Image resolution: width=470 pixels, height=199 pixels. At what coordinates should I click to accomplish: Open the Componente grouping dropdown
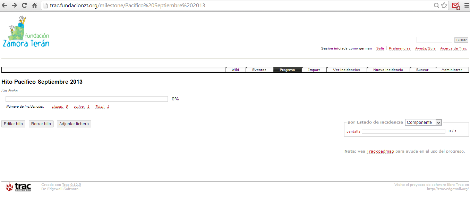click(423, 123)
